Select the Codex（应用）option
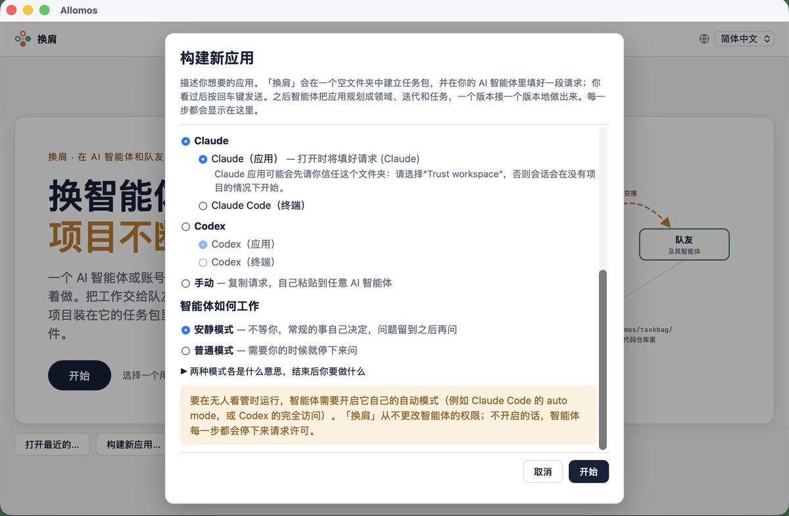This screenshot has width=789, height=516. (203, 244)
